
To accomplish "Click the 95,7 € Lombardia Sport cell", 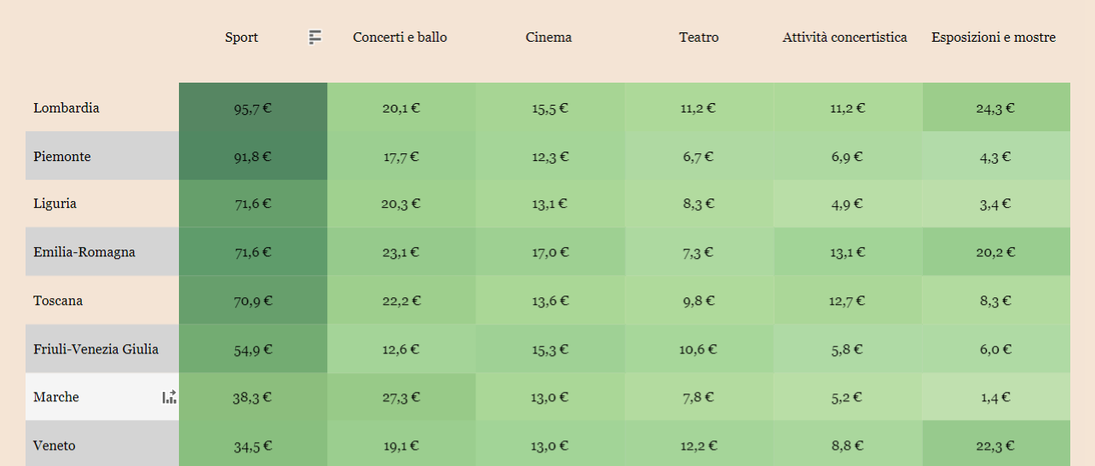I will [253, 107].
